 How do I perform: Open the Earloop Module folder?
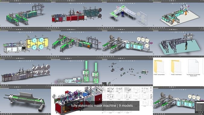tap(159, 67)
